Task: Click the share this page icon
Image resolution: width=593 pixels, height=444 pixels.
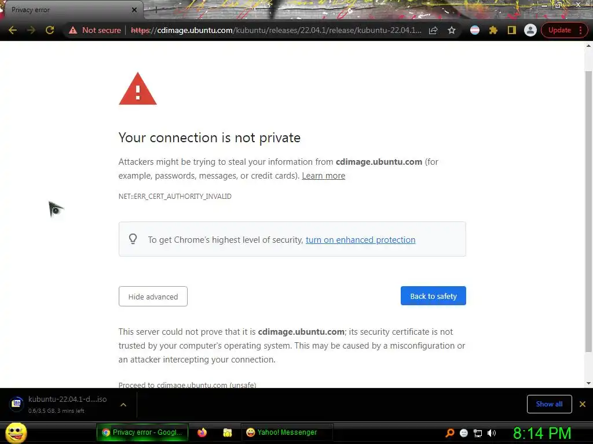Action: [x=433, y=30]
